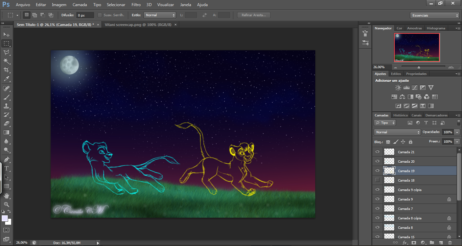This screenshot has height=246, width=462.
Task: Open the Filtro menu
Action: (136, 5)
